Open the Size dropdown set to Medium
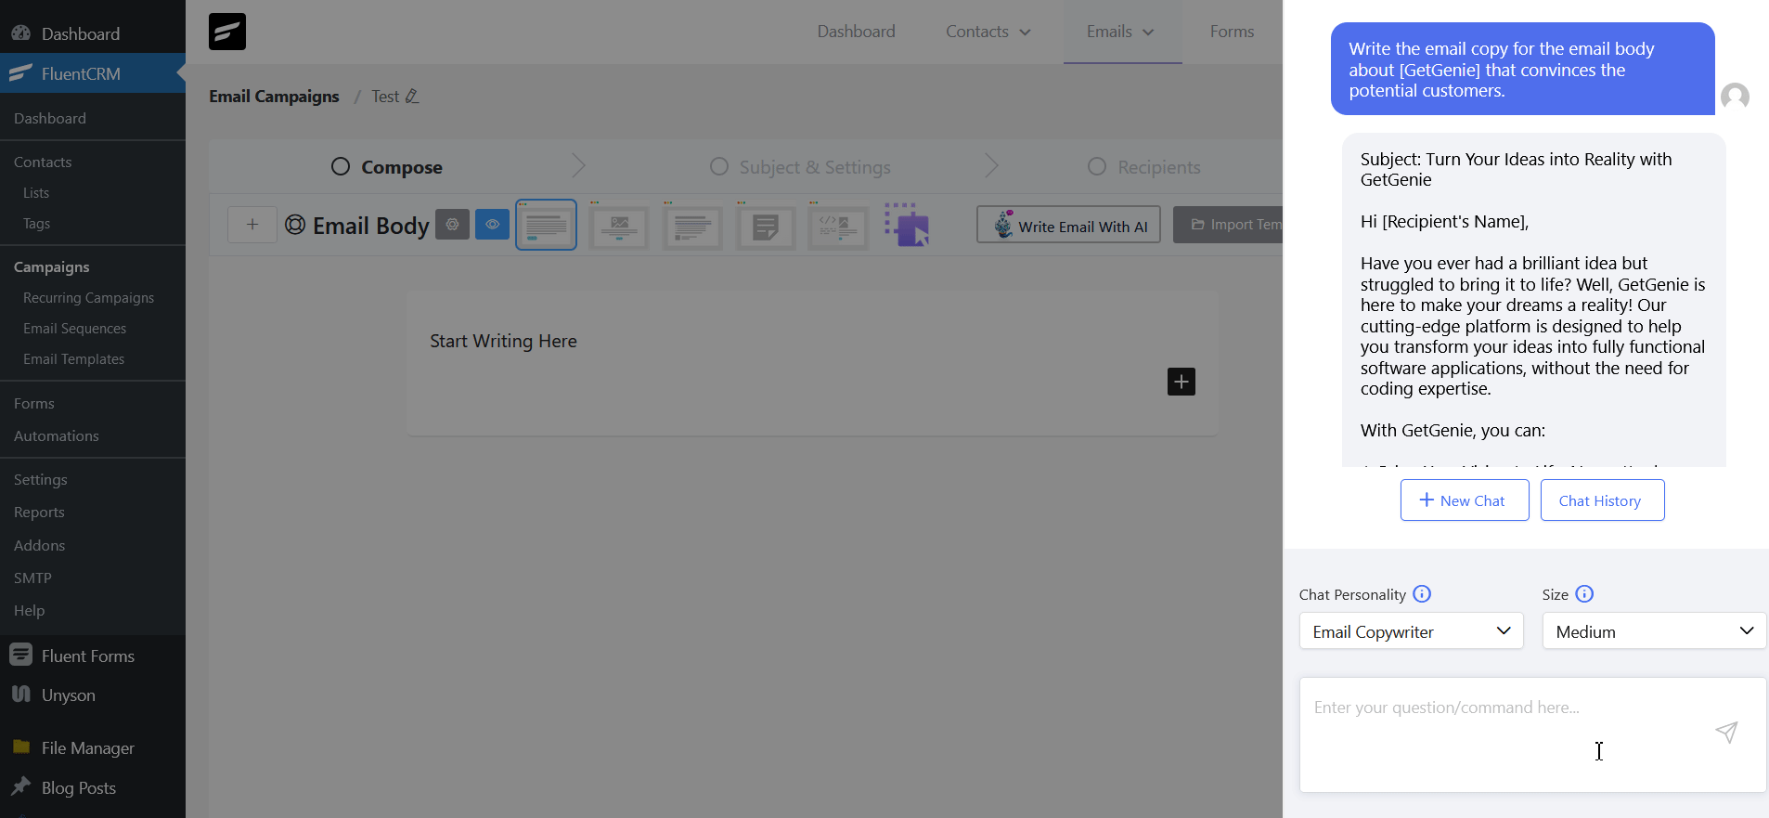This screenshot has height=818, width=1769. [1654, 631]
